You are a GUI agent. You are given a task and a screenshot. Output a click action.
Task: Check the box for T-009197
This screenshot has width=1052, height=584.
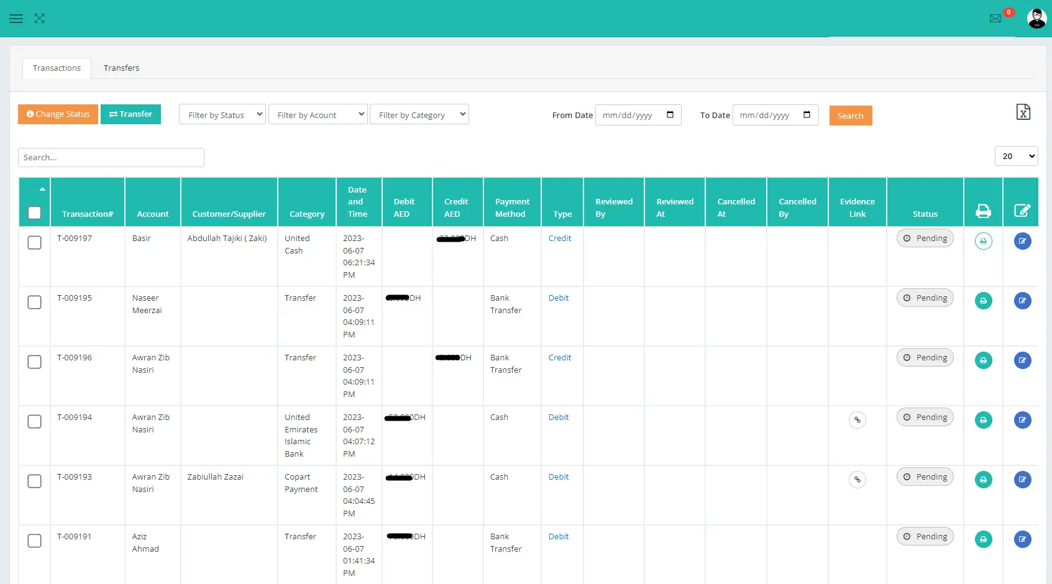tap(35, 242)
